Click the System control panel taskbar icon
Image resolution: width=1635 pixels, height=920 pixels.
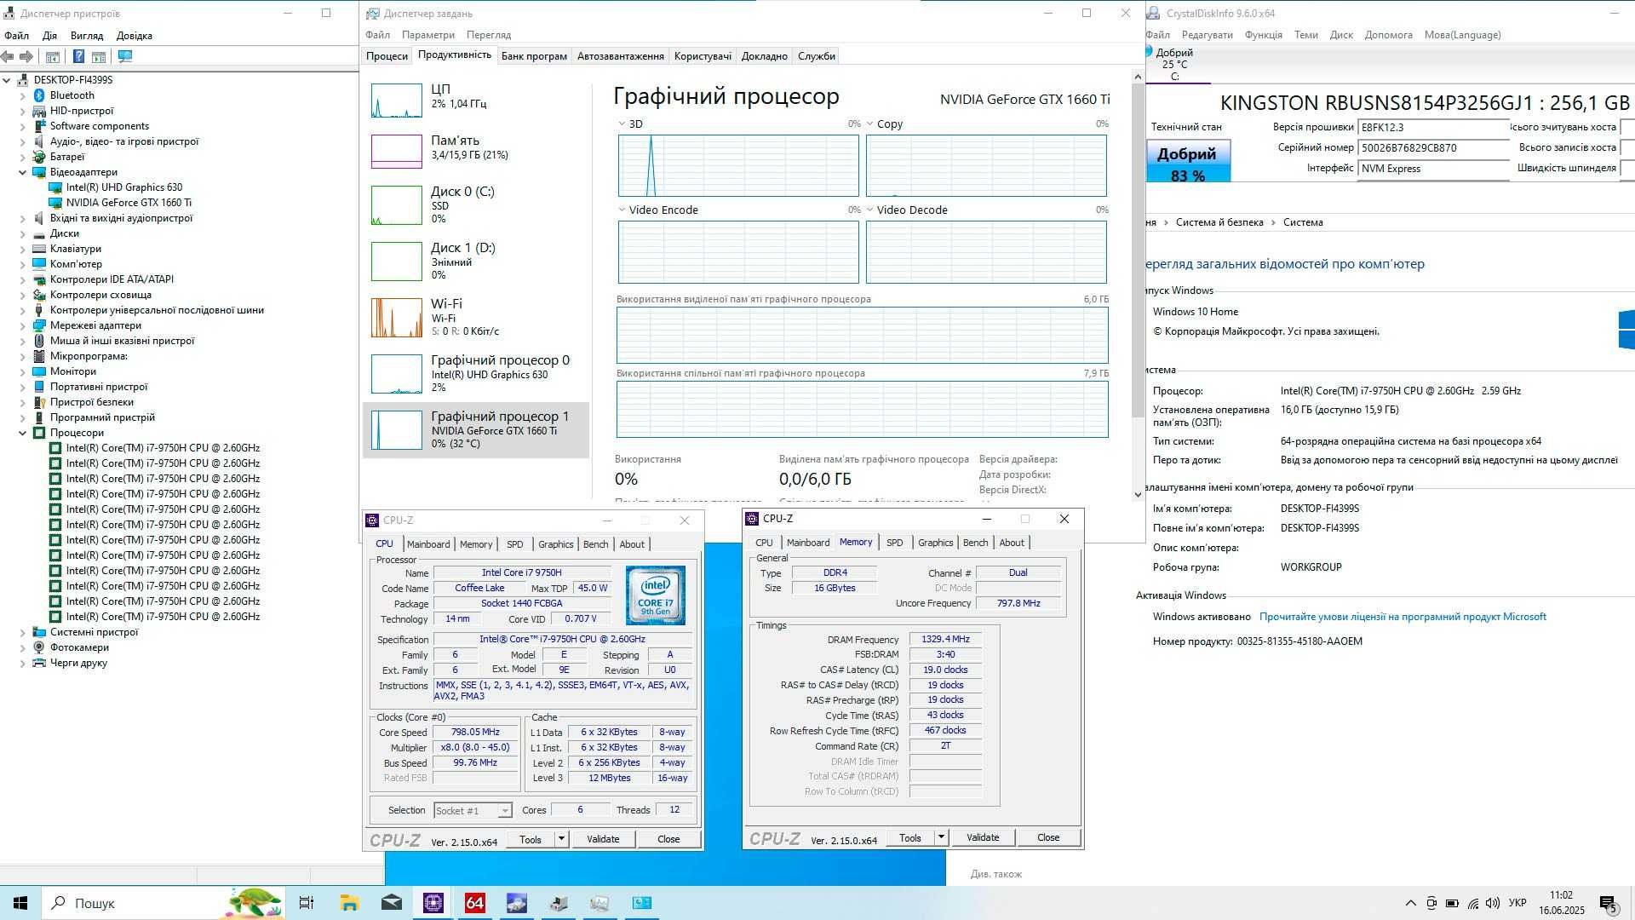pos(641,903)
